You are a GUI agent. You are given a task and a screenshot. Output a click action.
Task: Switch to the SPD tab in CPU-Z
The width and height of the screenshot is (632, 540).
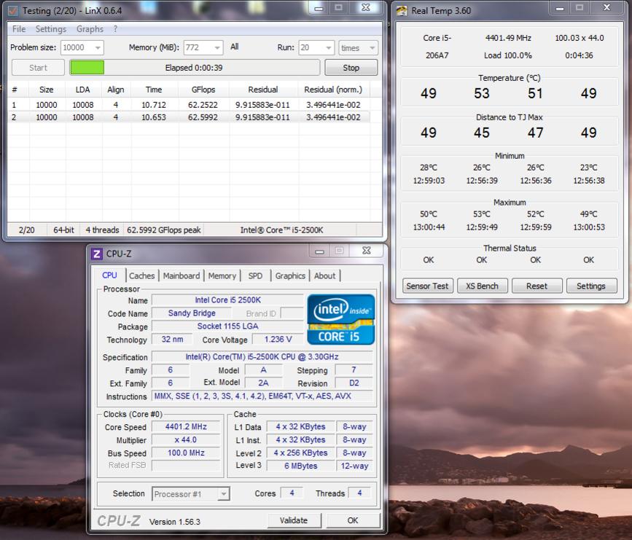[x=255, y=276]
